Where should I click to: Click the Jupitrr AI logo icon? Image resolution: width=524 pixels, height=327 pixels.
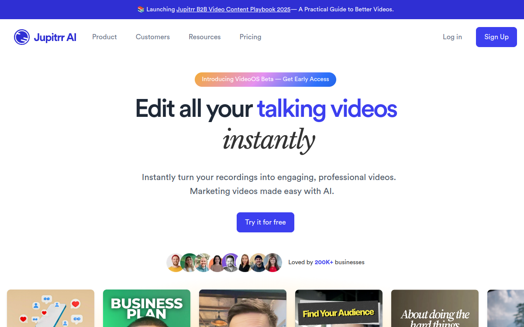click(x=22, y=37)
